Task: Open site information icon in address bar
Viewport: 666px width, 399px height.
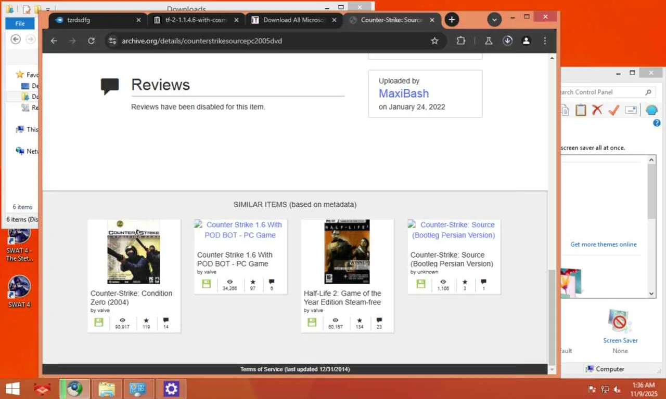Action: (113, 41)
